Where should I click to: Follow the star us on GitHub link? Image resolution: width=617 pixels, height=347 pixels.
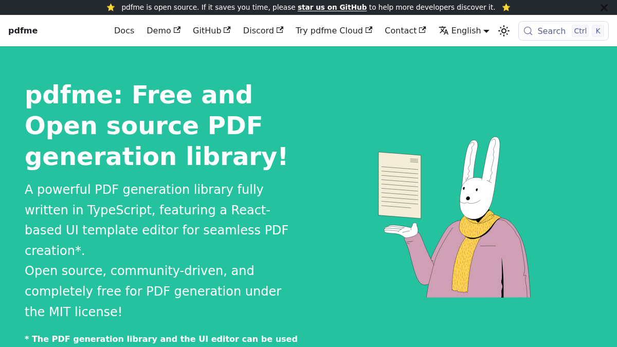332,7
